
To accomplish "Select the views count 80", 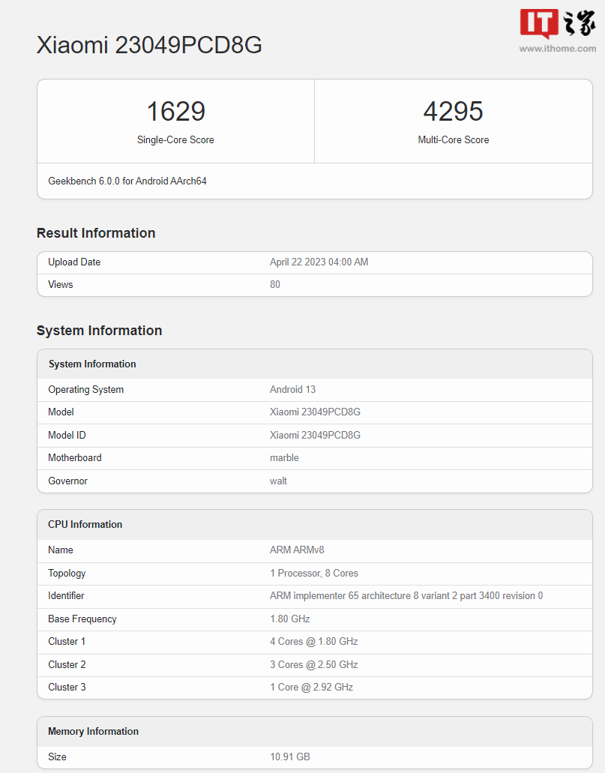I will point(275,284).
